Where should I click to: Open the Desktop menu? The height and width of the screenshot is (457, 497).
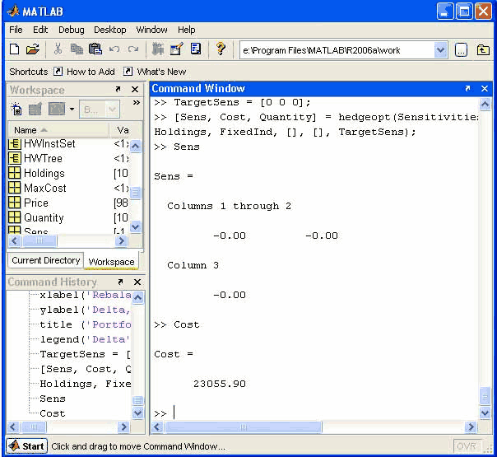point(110,30)
